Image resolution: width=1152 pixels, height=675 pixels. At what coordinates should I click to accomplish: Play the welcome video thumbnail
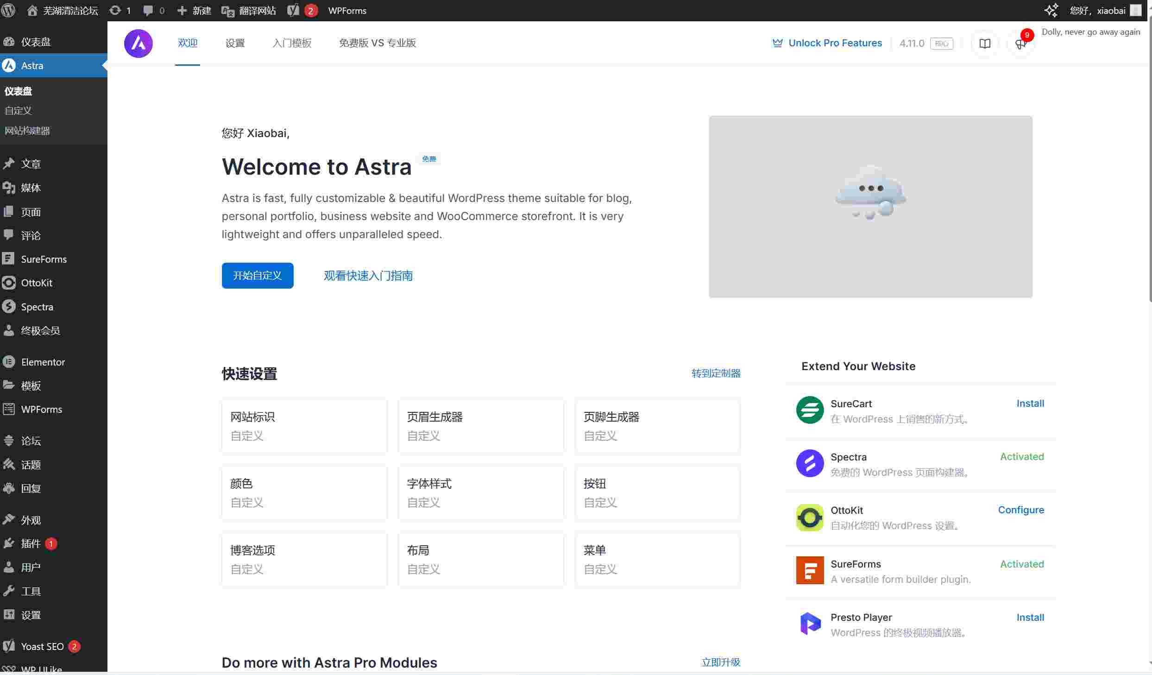click(870, 207)
